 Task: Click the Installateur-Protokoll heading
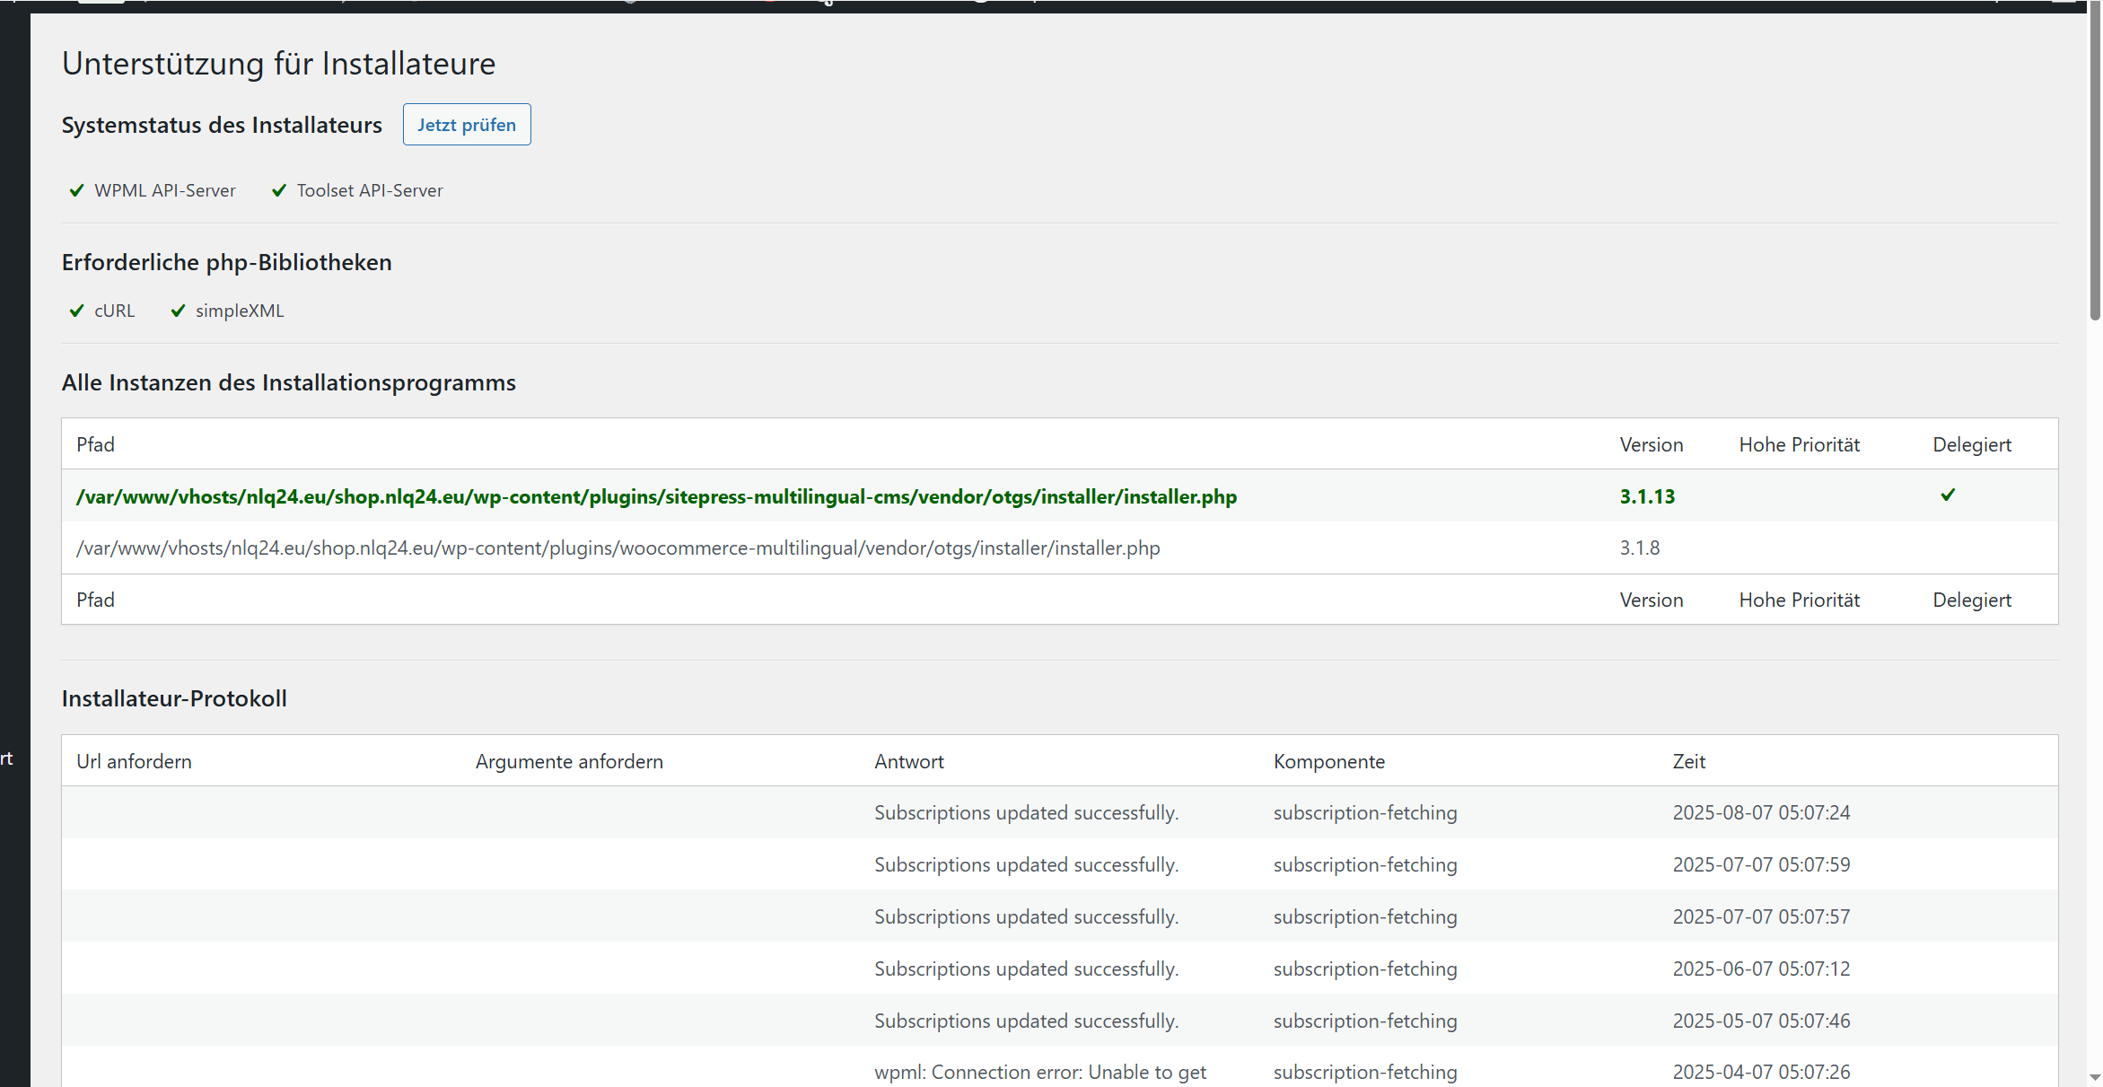174,698
